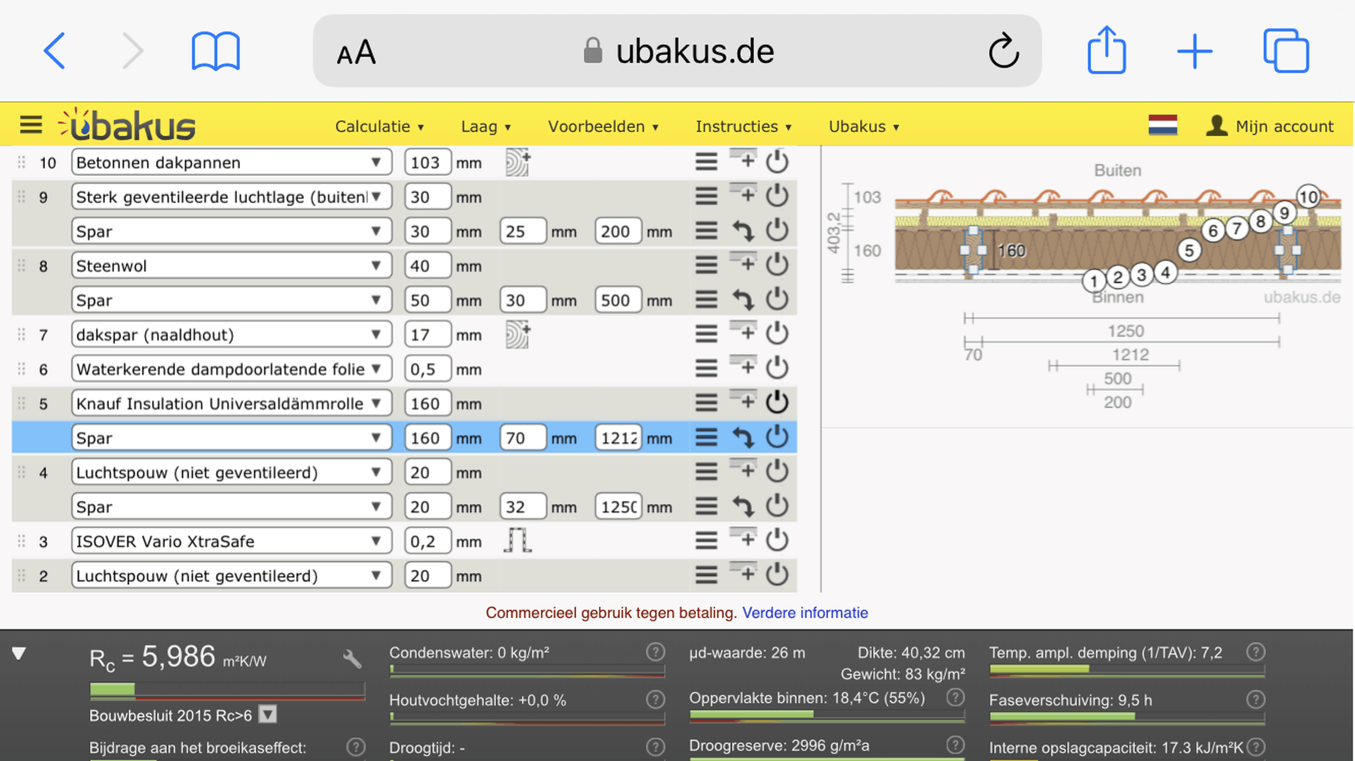Open Rc settings wrench icon

pos(352,659)
